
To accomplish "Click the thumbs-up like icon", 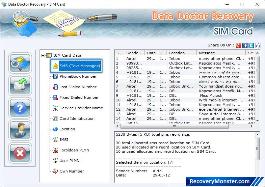I will click(x=258, y=45).
